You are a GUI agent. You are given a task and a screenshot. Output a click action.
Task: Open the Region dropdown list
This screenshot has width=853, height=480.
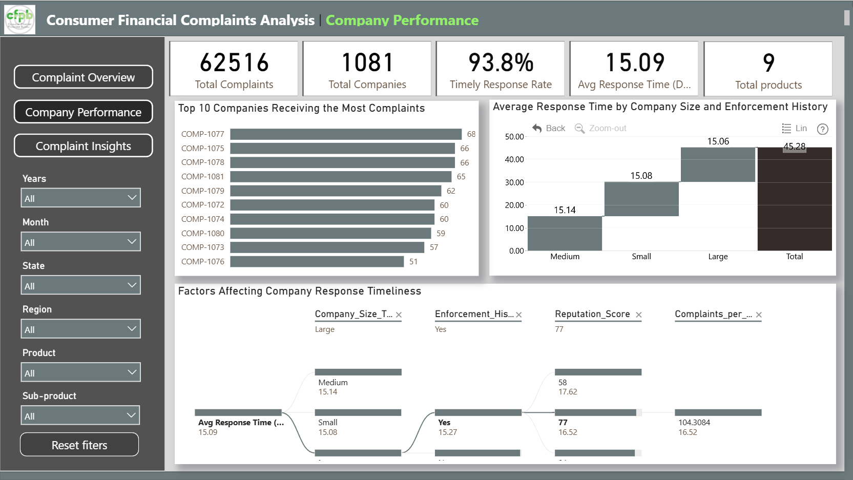[81, 329]
